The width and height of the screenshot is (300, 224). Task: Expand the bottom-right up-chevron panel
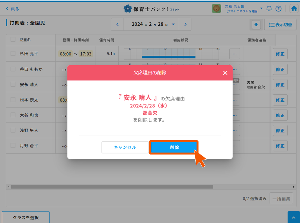pyautogui.click(x=294, y=218)
